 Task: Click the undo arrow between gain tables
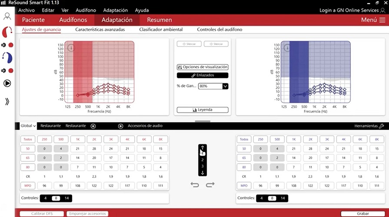195,184
